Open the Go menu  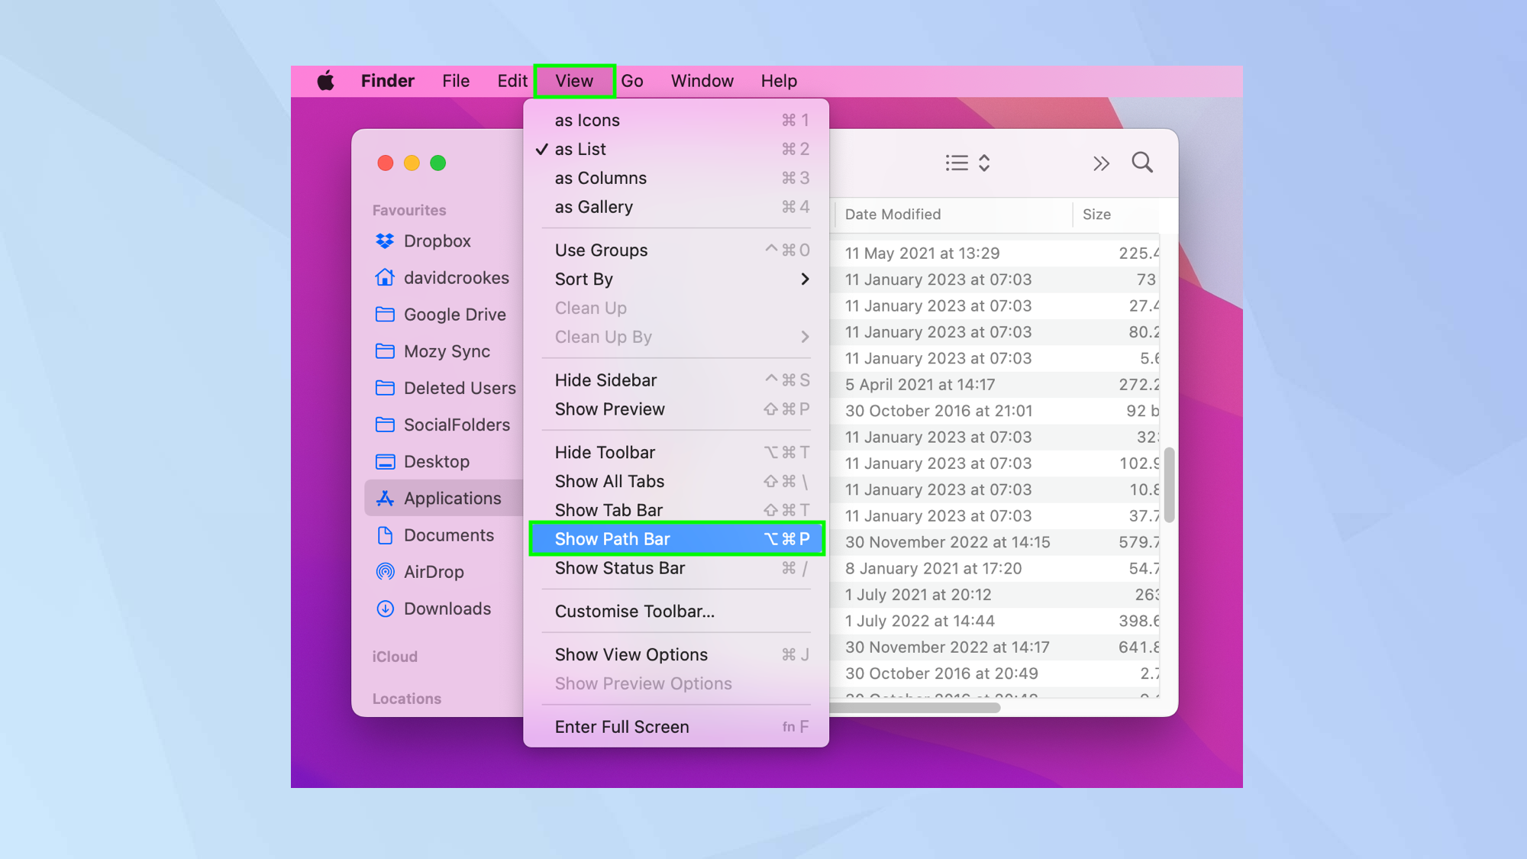(x=632, y=80)
